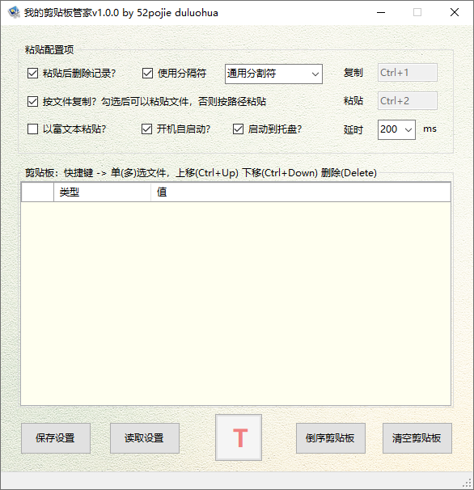Uncheck the 启动到托盘 checkbox

coord(238,129)
